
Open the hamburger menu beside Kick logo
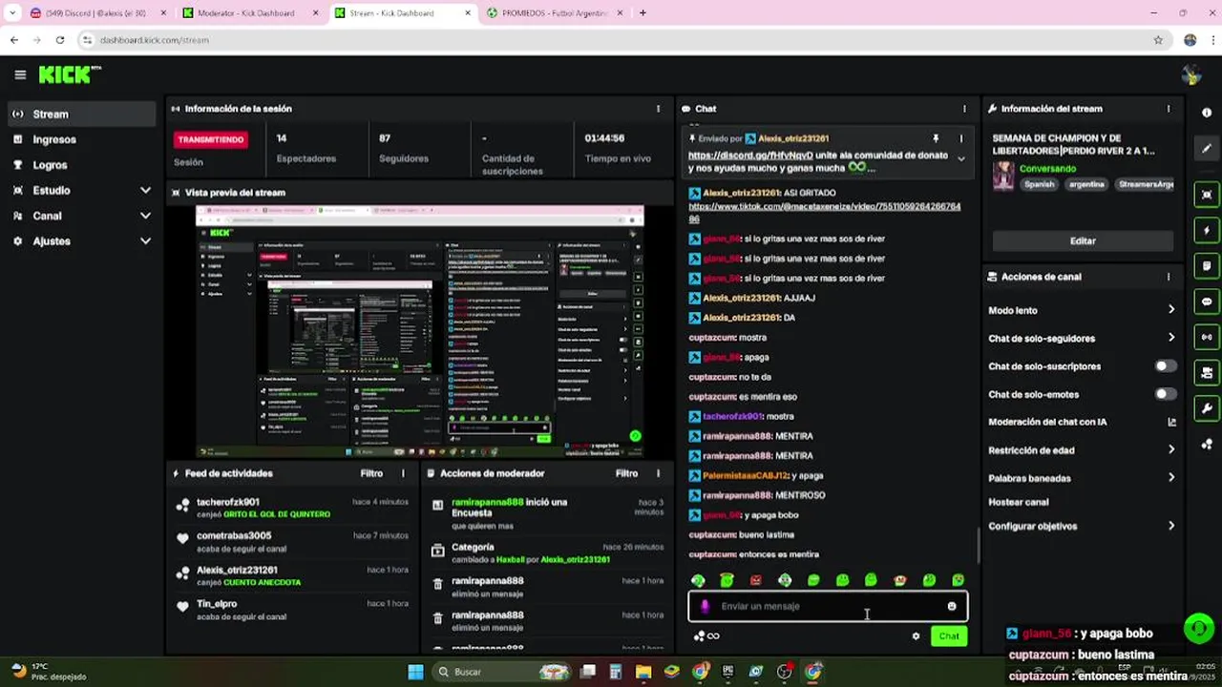pos(20,74)
